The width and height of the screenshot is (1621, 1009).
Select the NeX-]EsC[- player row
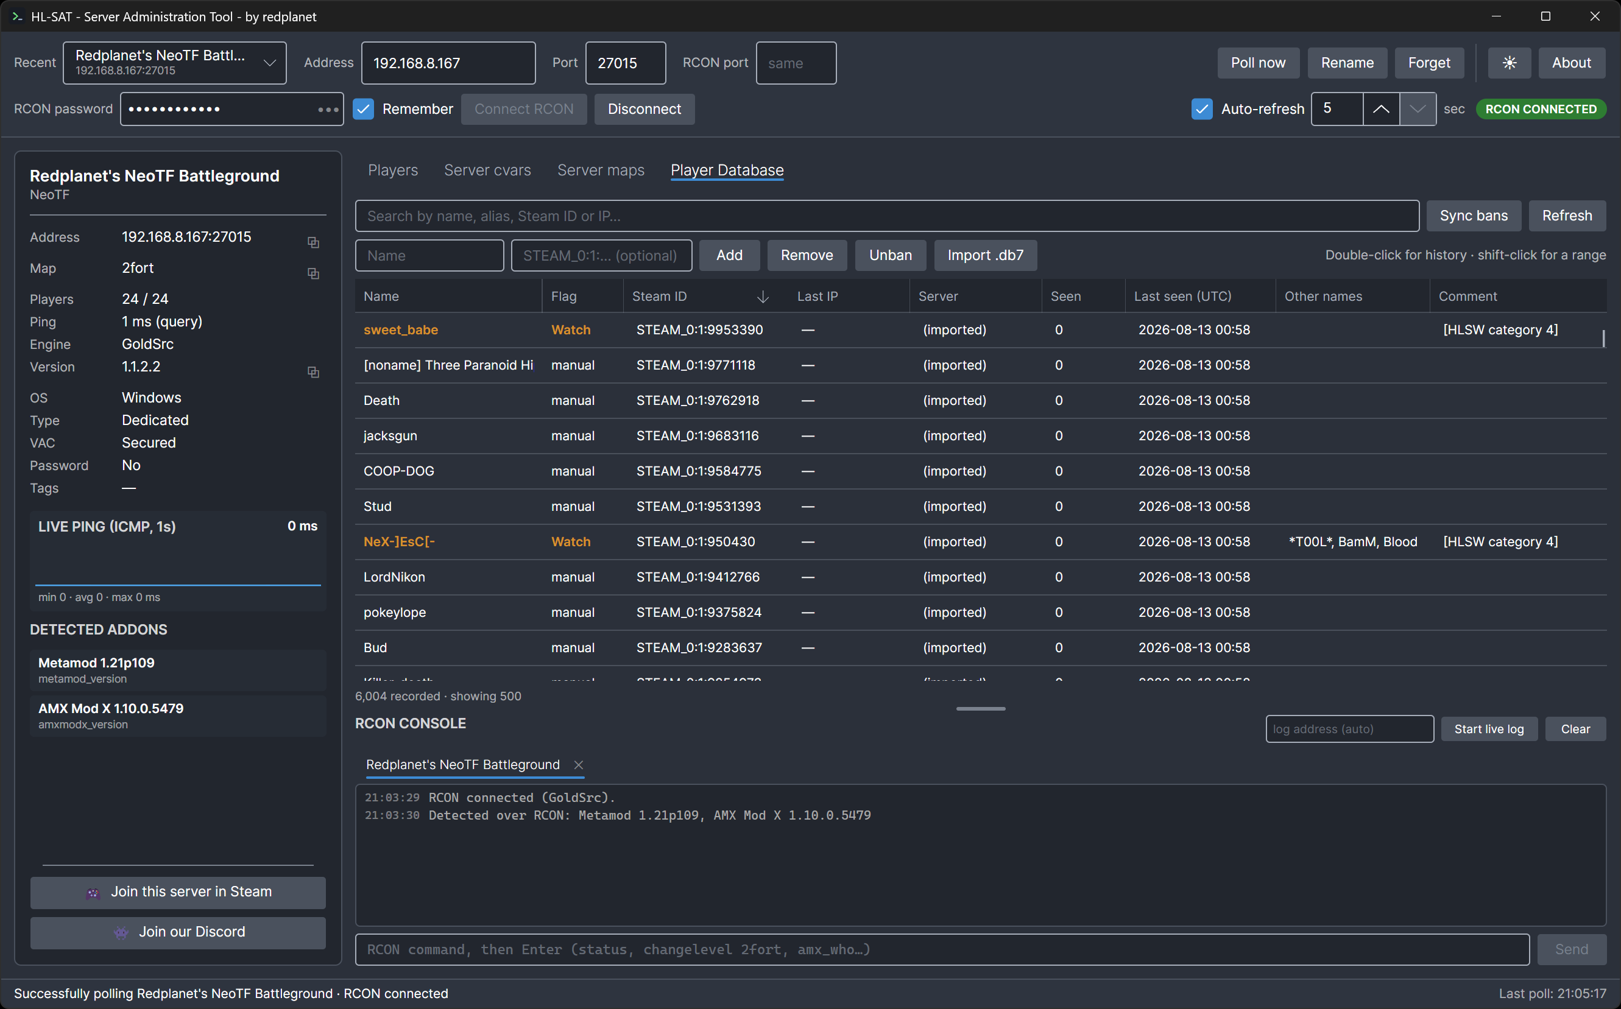coord(980,542)
